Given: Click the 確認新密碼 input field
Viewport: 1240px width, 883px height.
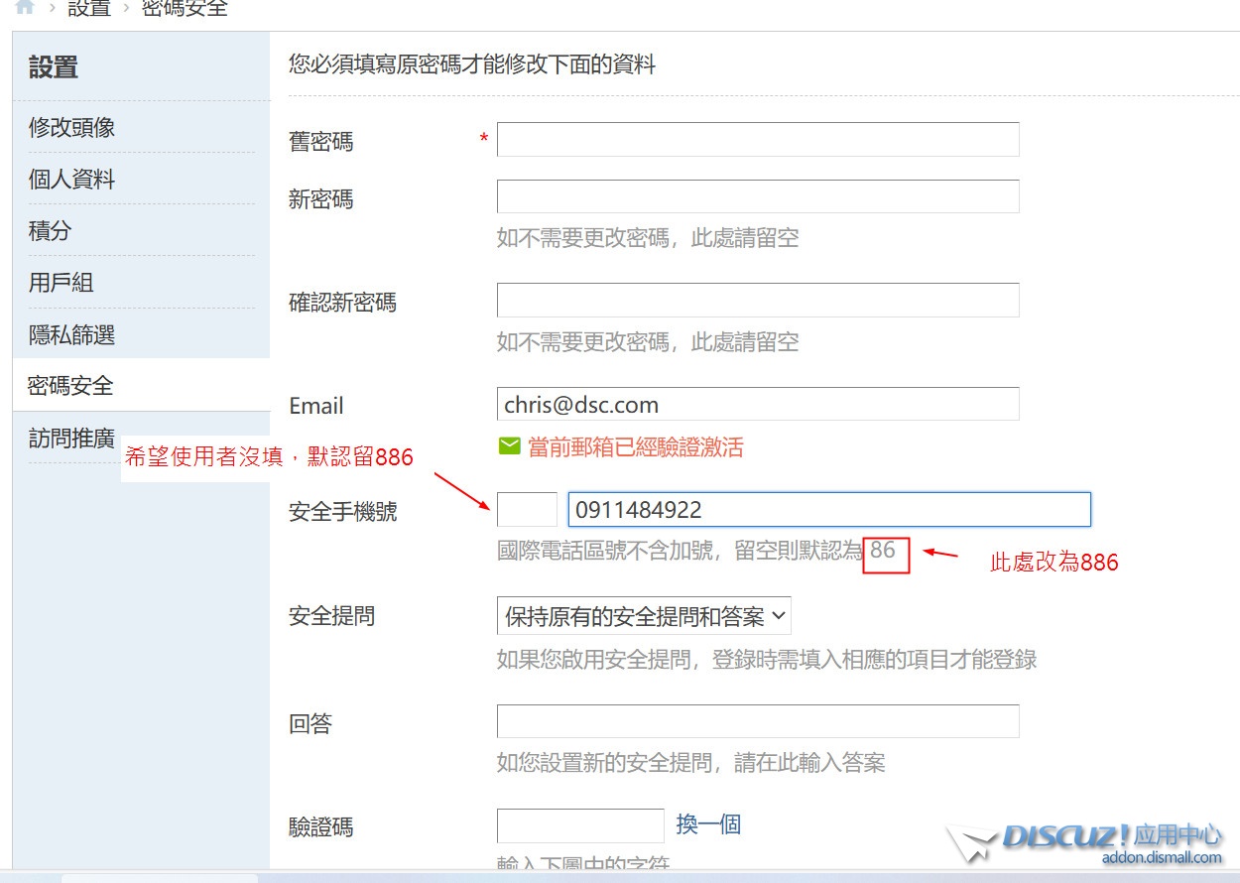Looking at the screenshot, I should [x=757, y=301].
